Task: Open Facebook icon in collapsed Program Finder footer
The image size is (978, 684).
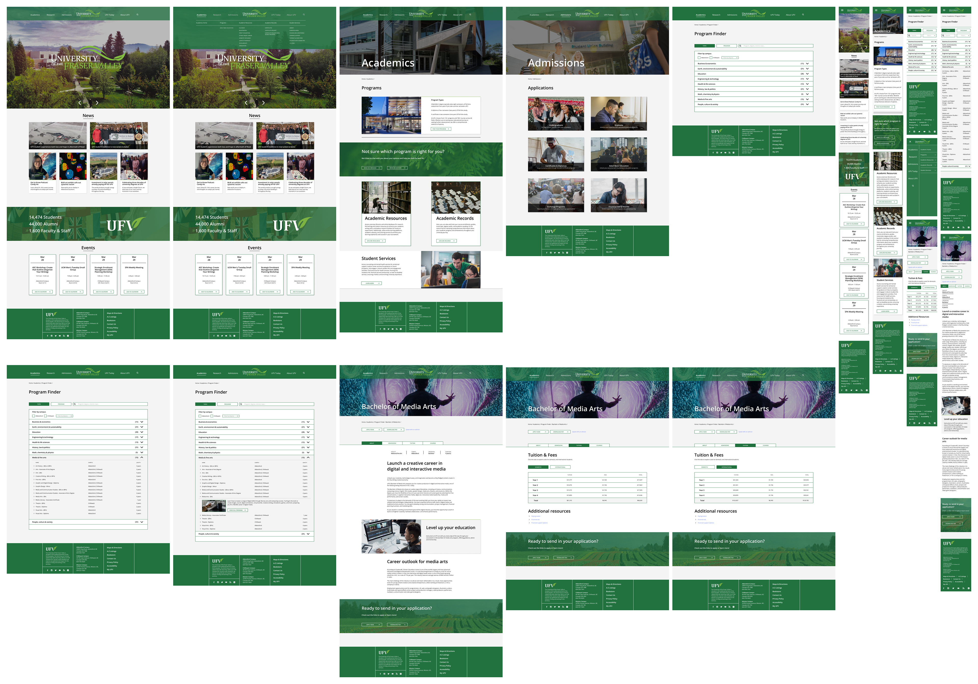Action: click(713, 153)
